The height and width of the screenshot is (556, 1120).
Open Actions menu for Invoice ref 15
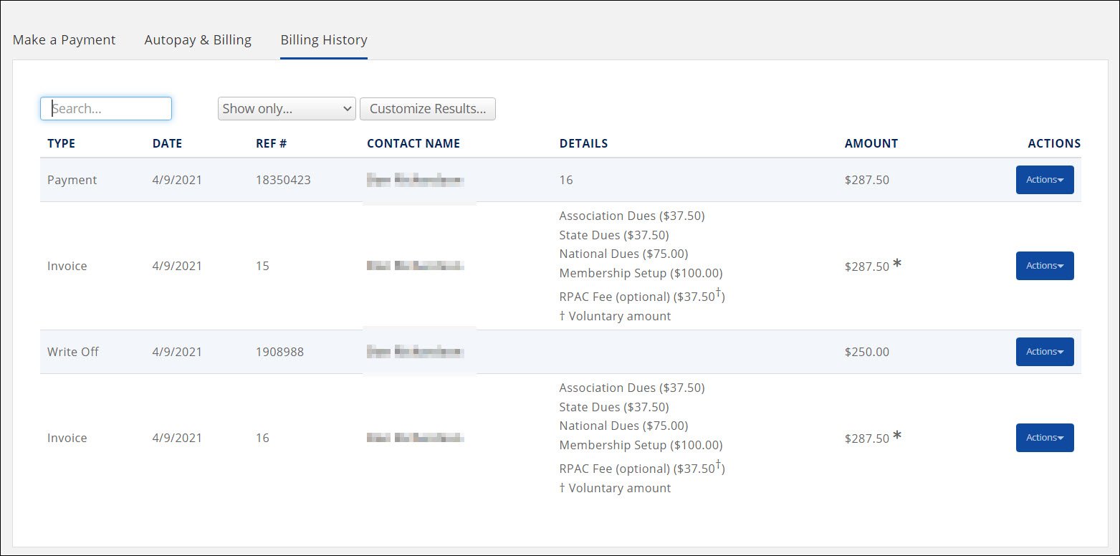coord(1044,266)
